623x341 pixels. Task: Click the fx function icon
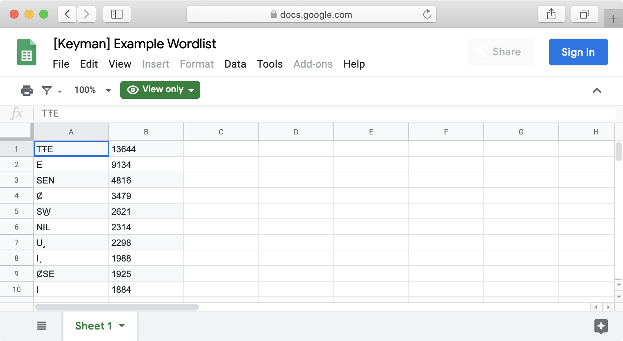tap(17, 113)
